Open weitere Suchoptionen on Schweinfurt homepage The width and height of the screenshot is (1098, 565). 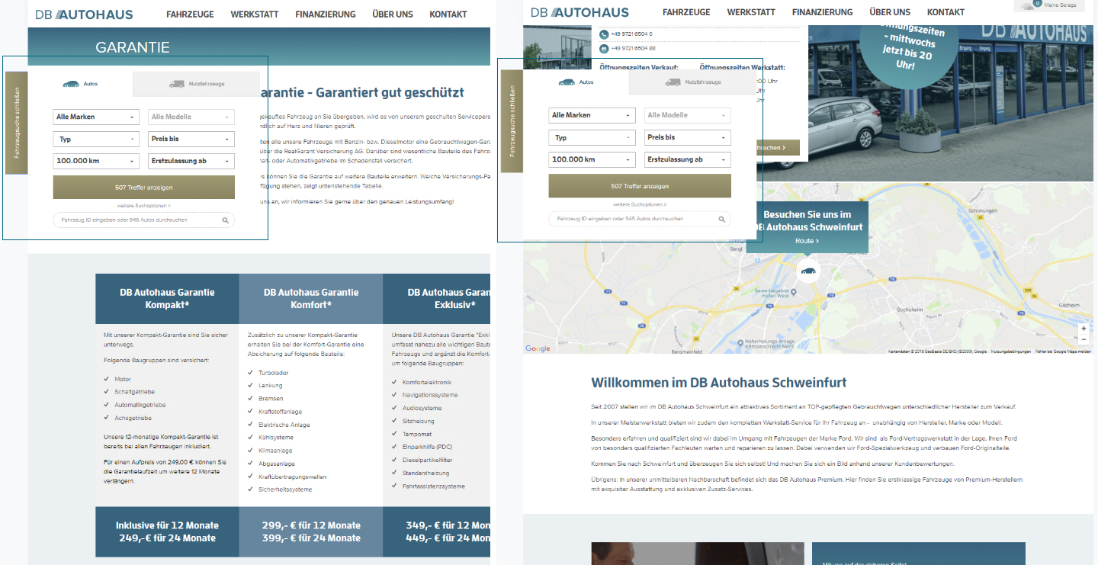[x=640, y=204]
